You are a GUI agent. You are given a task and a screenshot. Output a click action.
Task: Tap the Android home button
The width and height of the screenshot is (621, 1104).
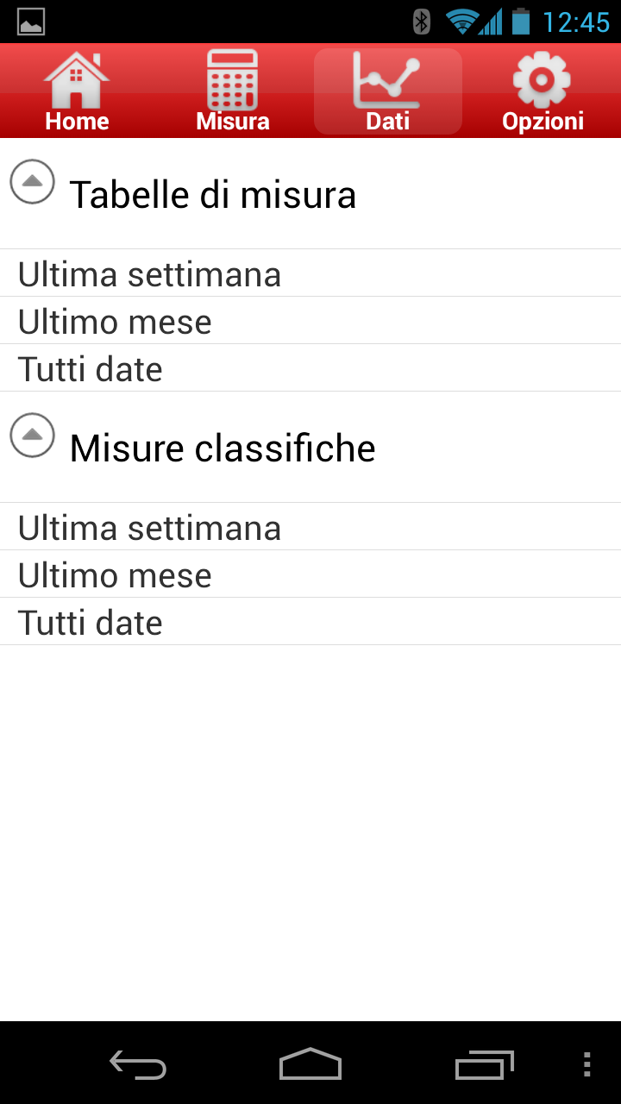310,1064
